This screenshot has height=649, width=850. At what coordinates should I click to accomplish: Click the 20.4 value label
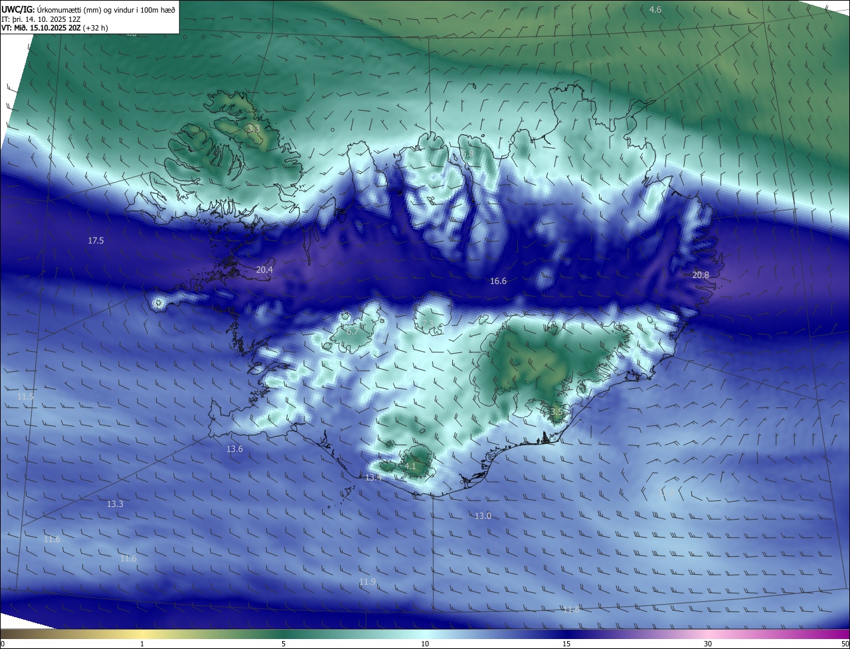[264, 269]
